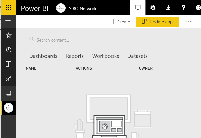The width and height of the screenshot is (201, 138).
Task: Open the more options ellipsis menu
Action: [189, 22]
